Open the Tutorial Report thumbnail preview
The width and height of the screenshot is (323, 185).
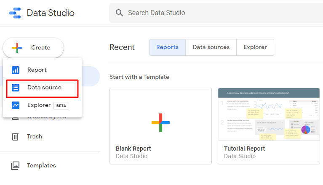(x=269, y=114)
